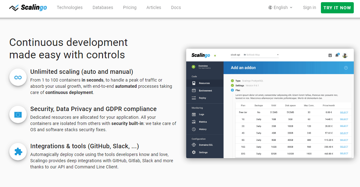
Task: Click the Overview play icon in sidebar
Action: [x=193, y=67]
